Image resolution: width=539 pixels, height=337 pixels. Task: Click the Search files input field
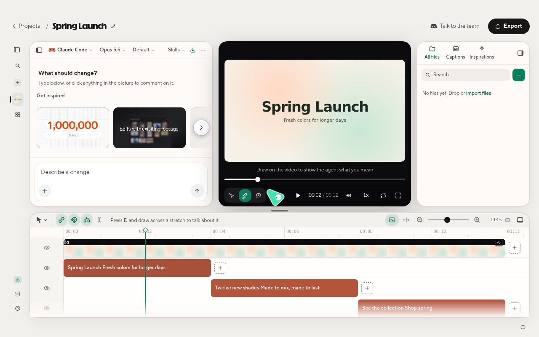point(466,75)
